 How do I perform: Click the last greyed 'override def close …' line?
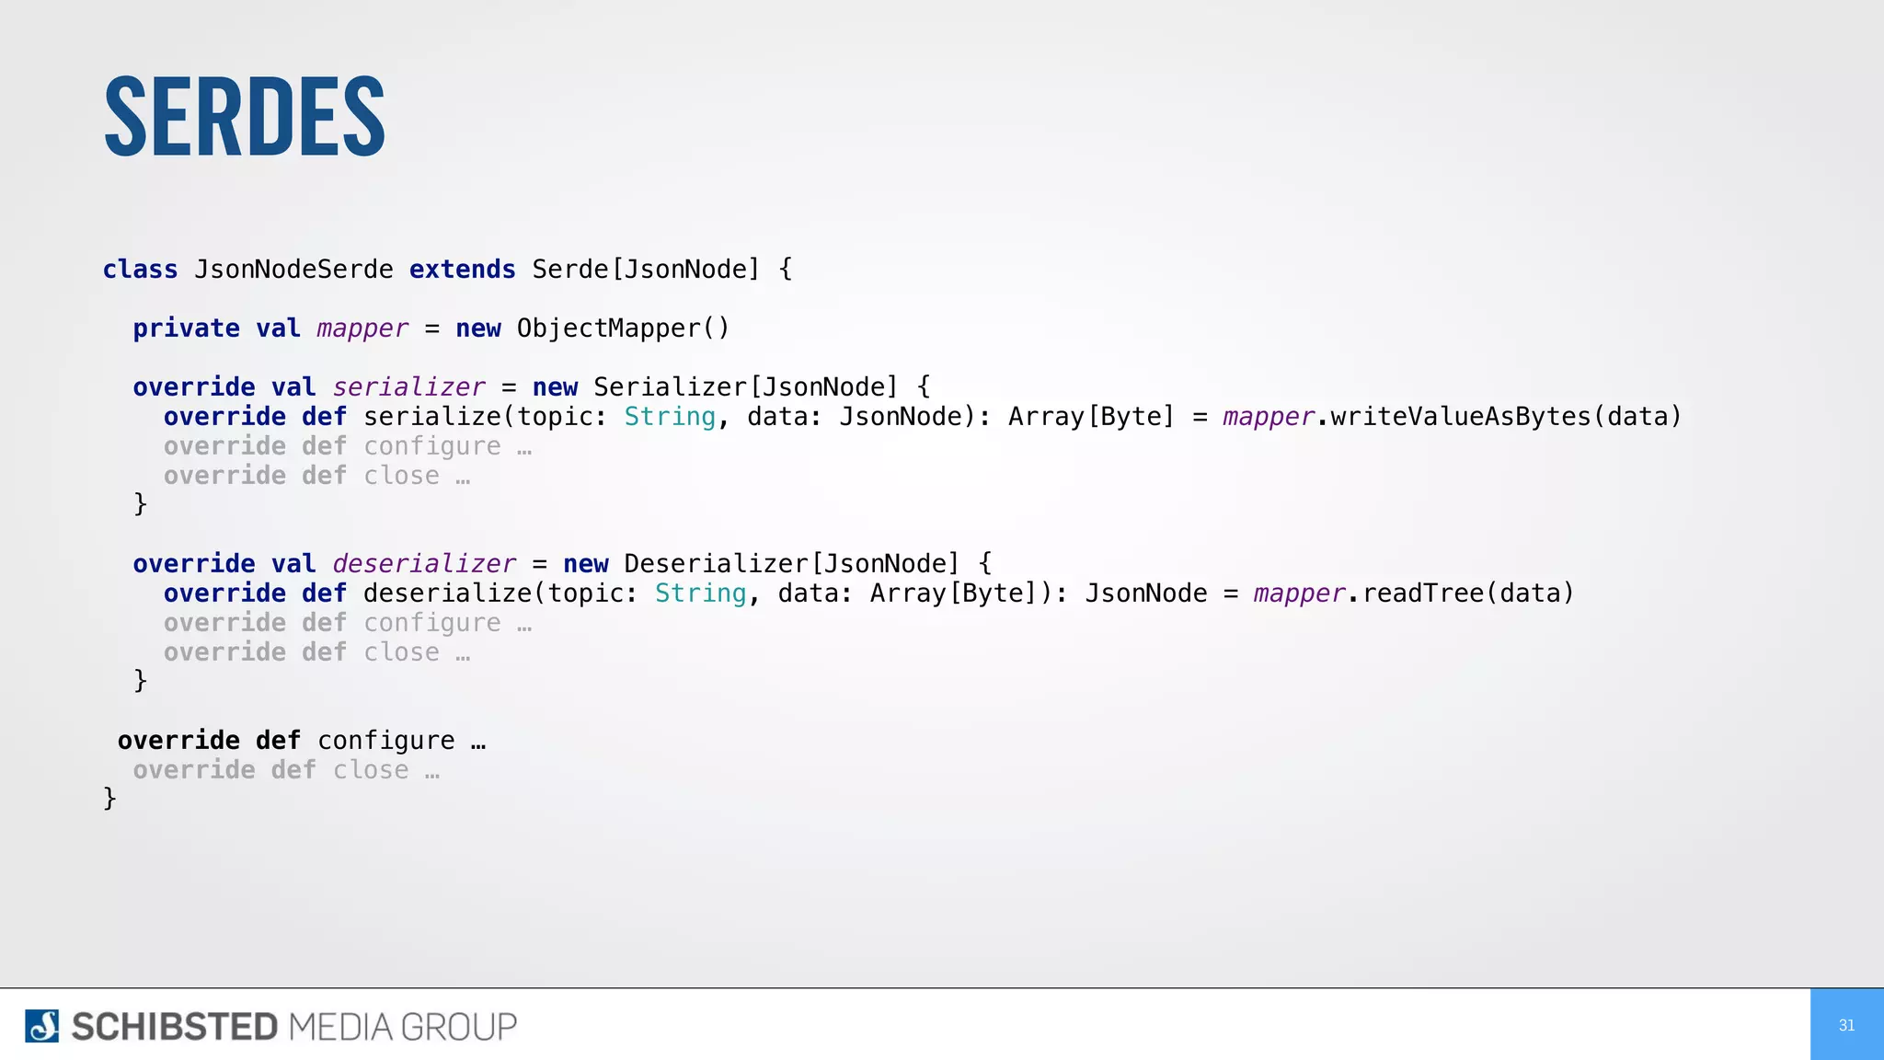(x=286, y=770)
